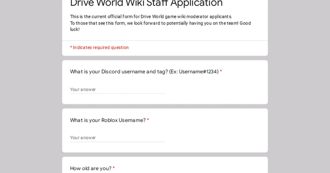Click the underline of the Roblox answer field
Viewport: 330px width, 173px height.
(117, 142)
